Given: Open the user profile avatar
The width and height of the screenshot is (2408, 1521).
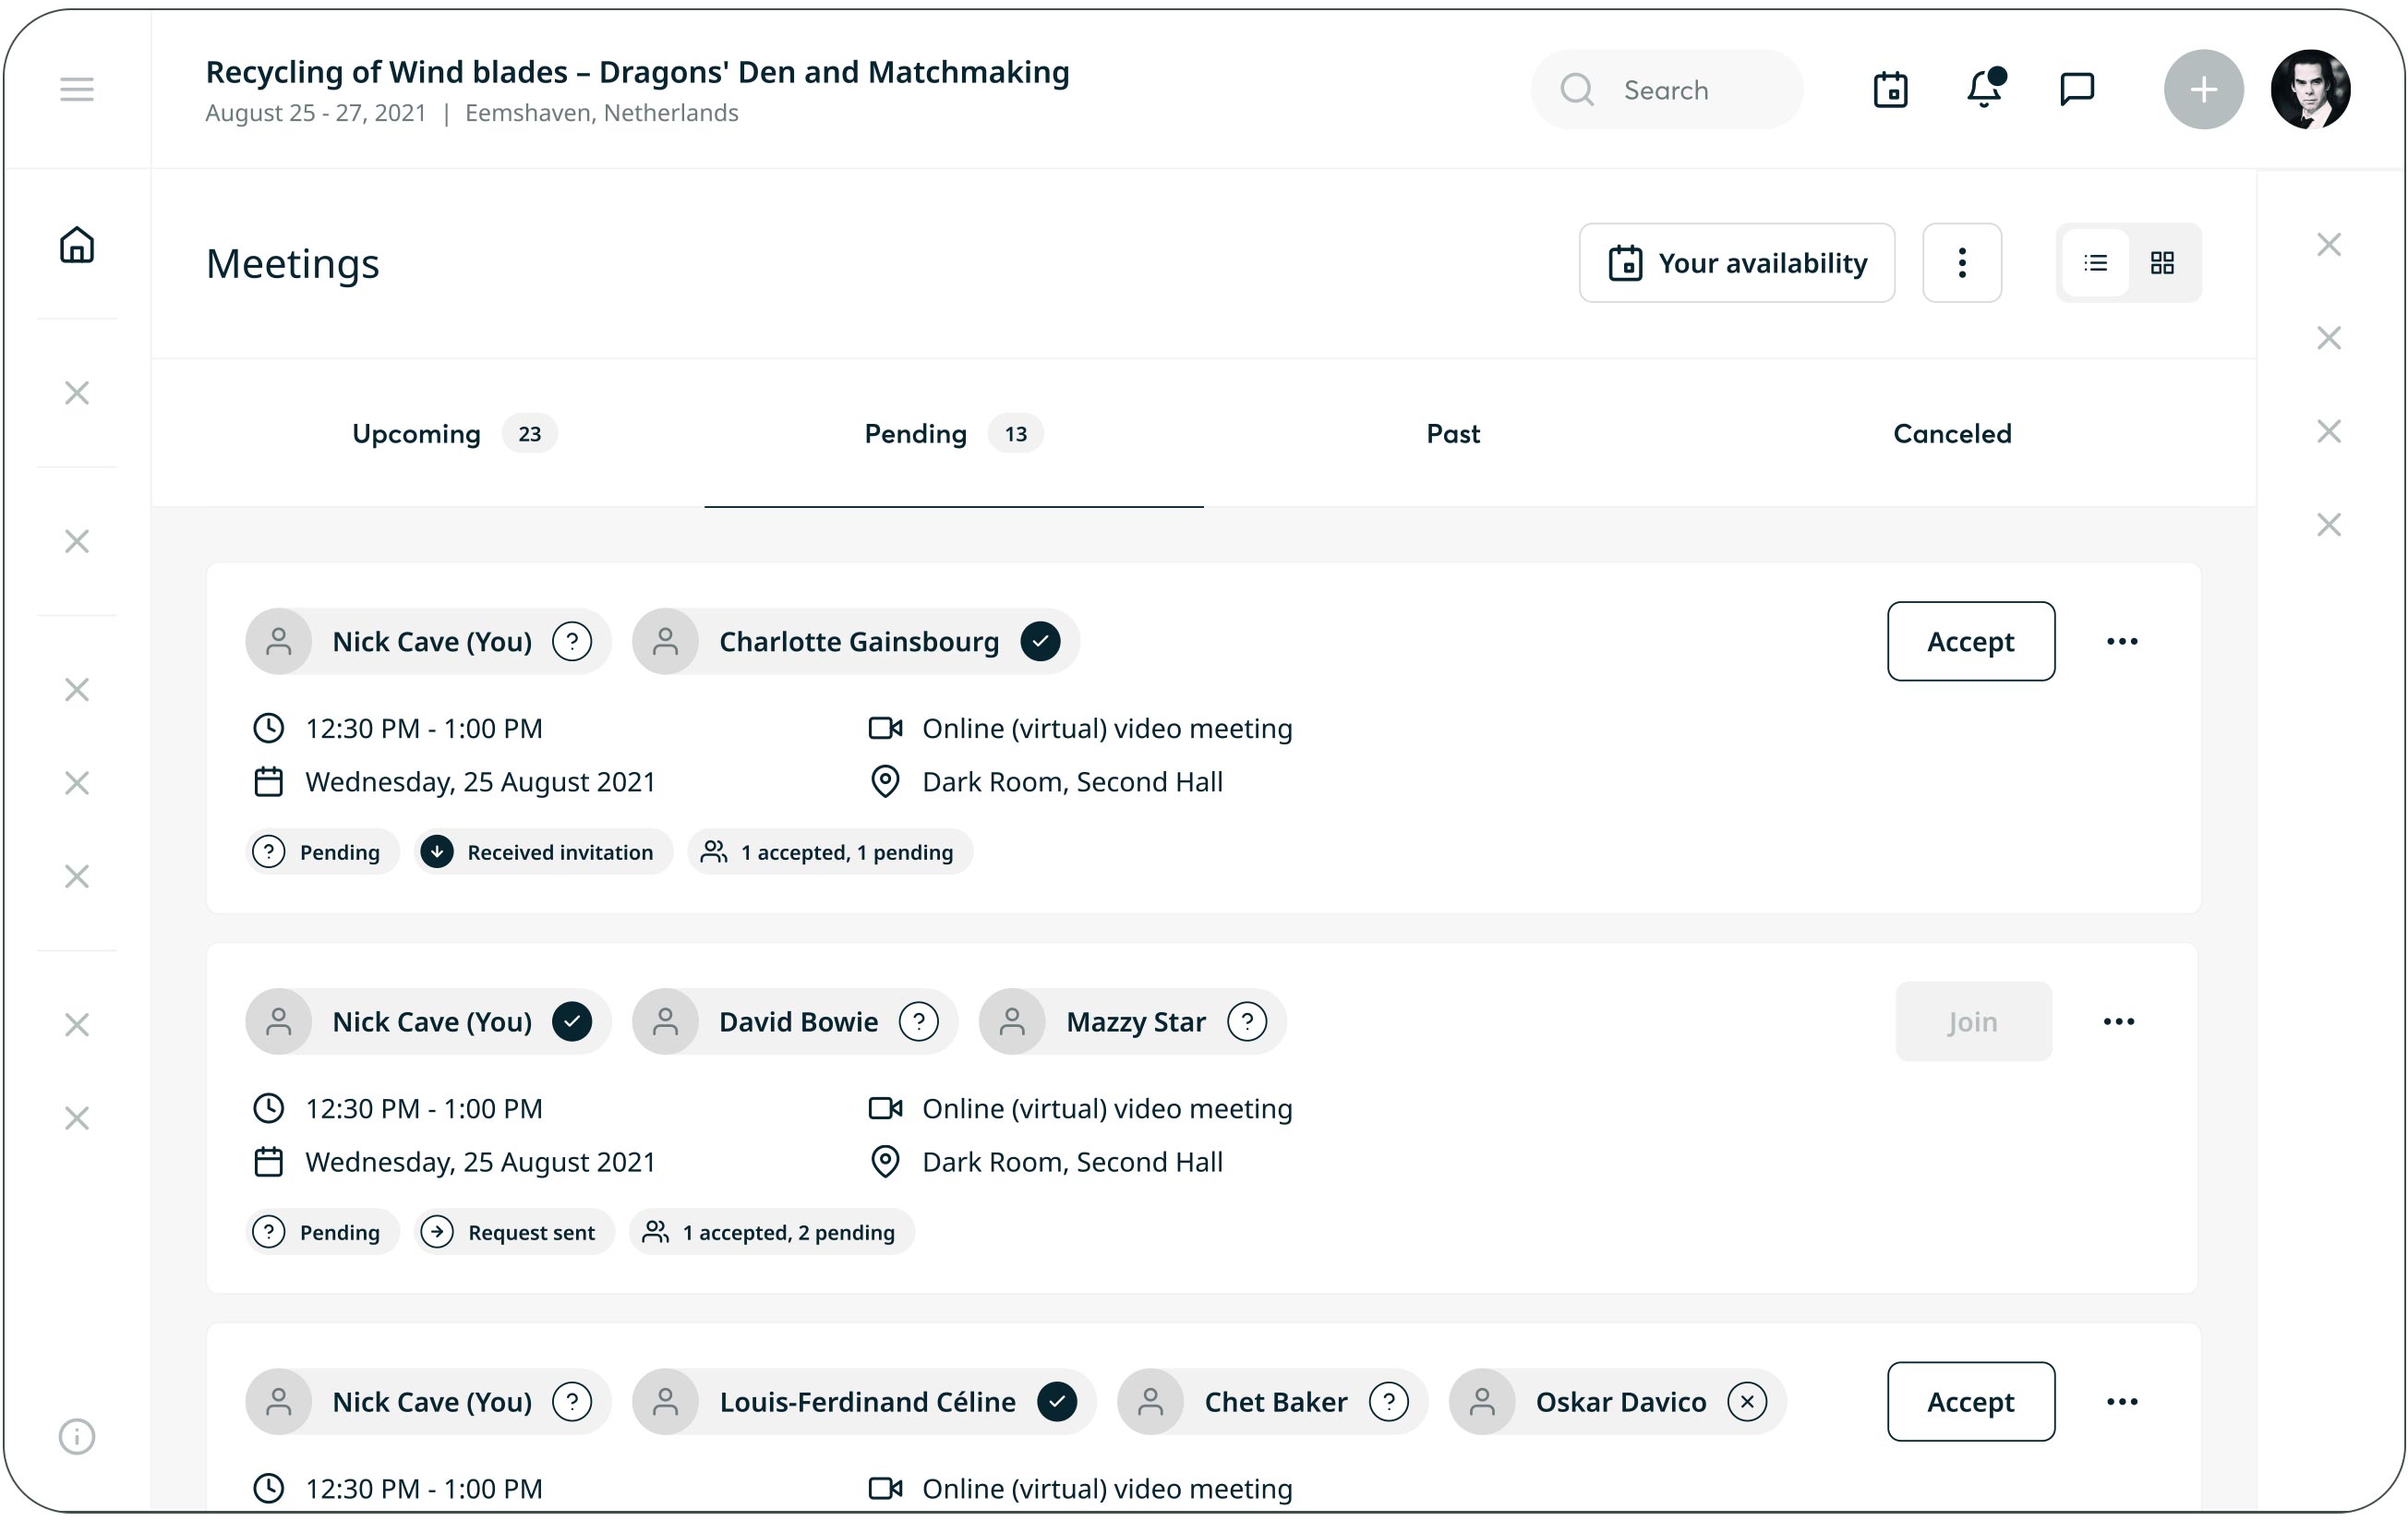Looking at the screenshot, I should [2310, 90].
